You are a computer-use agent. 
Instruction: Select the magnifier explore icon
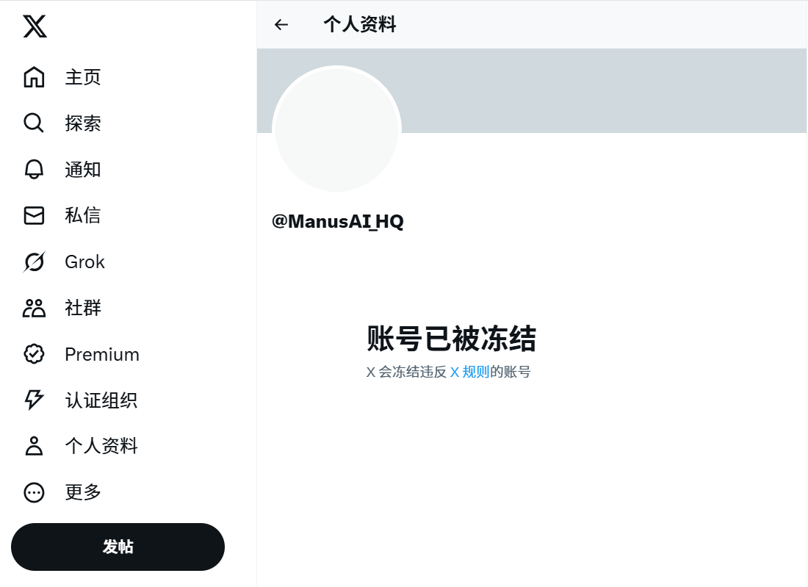34,123
